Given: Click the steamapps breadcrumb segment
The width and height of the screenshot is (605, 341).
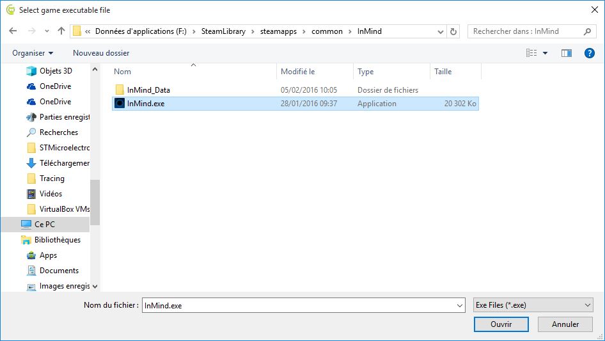Looking at the screenshot, I should [x=278, y=31].
